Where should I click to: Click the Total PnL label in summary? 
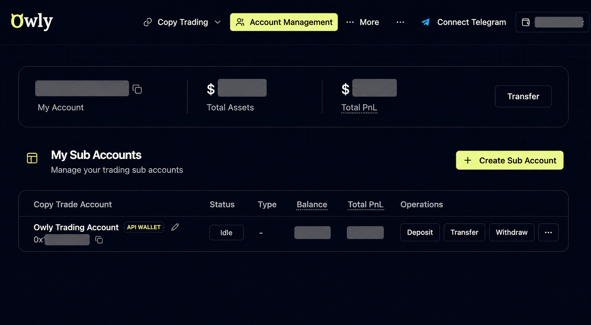359,107
